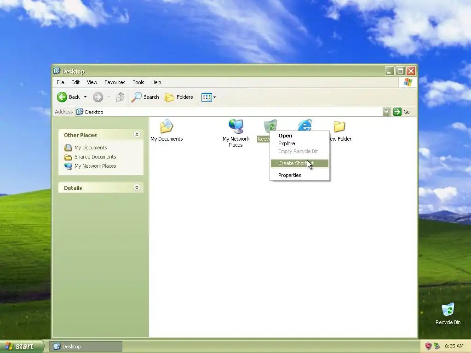The width and height of the screenshot is (471, 353).
Task: Click the Safely Remove Hardware tray icon
Action: (x=437, y=346)
